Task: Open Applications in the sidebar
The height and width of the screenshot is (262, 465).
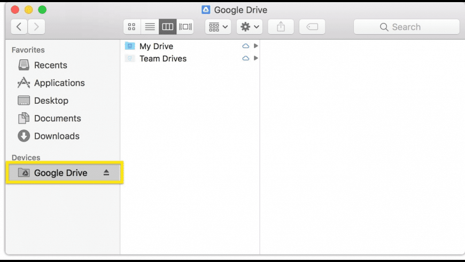Action: tap(51, 83)
